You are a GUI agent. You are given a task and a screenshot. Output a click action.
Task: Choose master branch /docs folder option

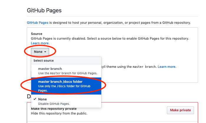click(66, 86)
